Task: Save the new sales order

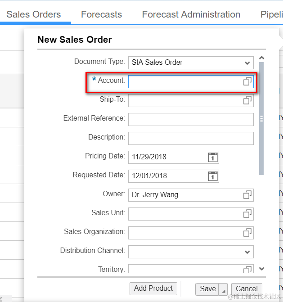Action: point(207,289)
